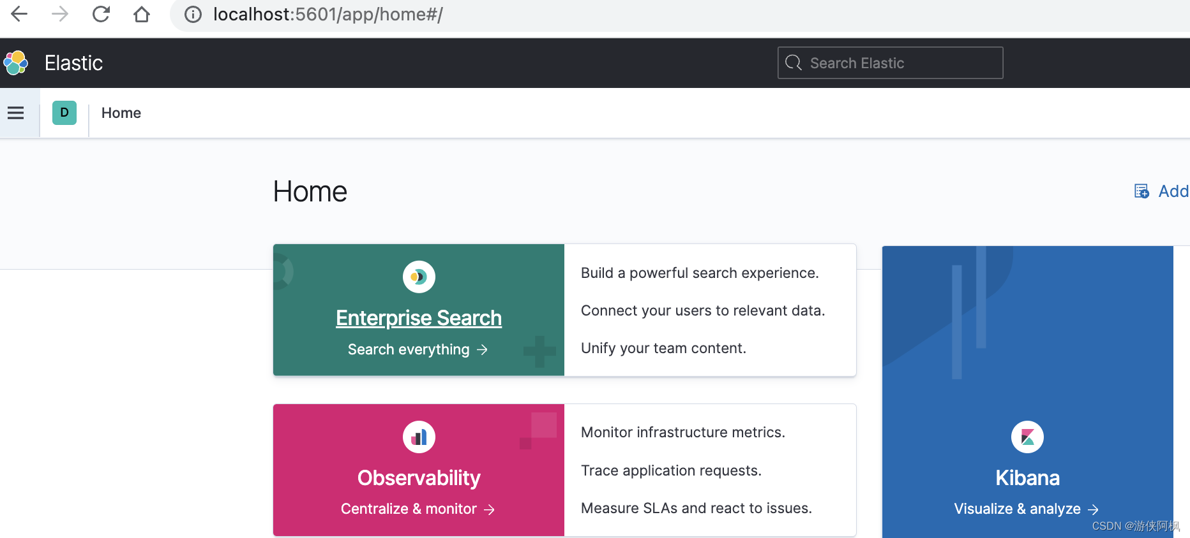The width and height of the screenshot is (1190, 538).
Task: Click the Add data link text
Action: pos(1173,191)
